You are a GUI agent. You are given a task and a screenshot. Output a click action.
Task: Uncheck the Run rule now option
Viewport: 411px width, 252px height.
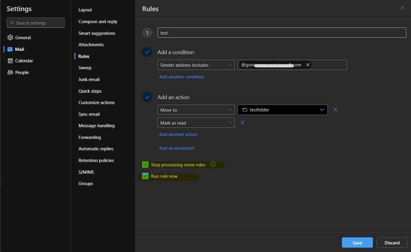coord(145,176)
